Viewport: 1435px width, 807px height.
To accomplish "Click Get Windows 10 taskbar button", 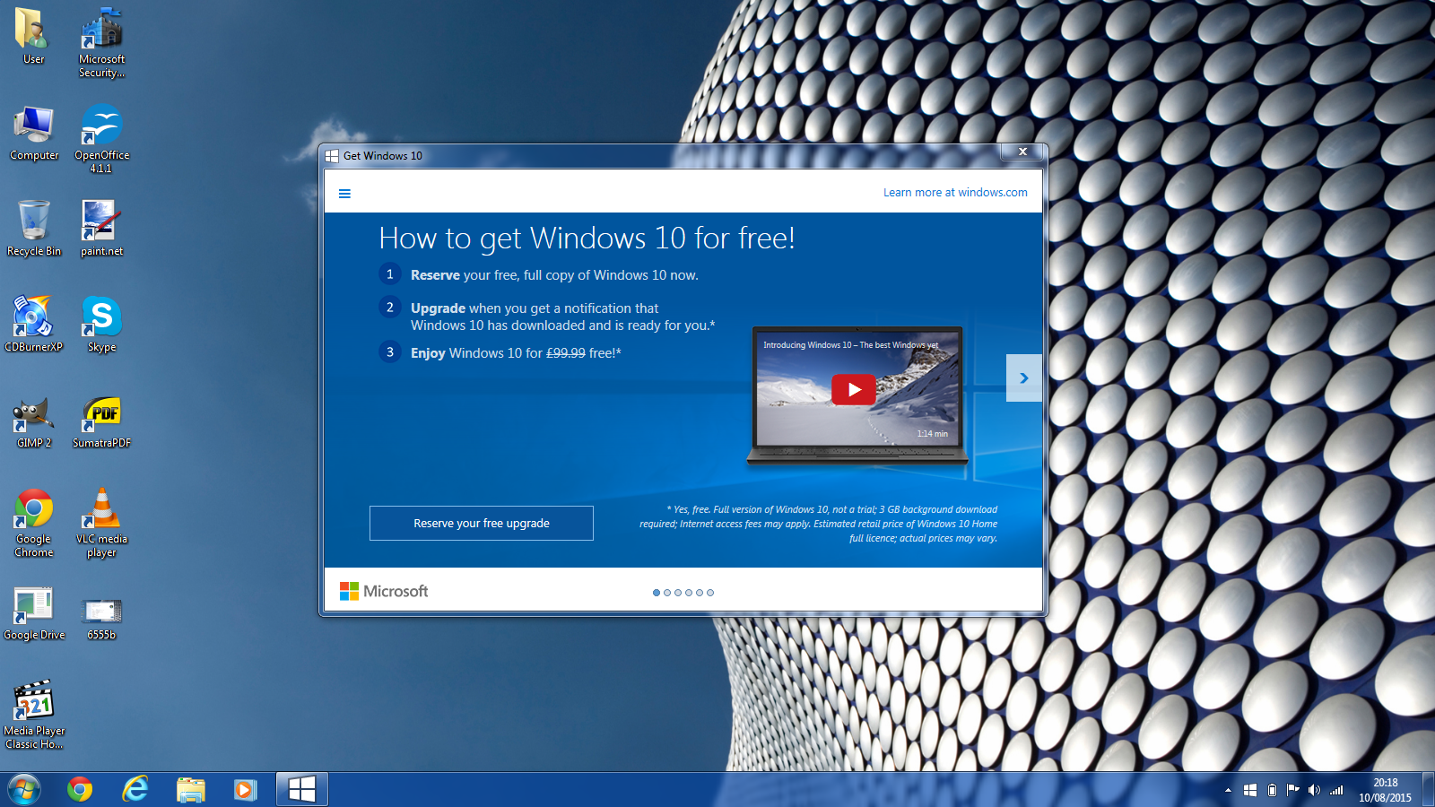I will [x=302, y=790].
